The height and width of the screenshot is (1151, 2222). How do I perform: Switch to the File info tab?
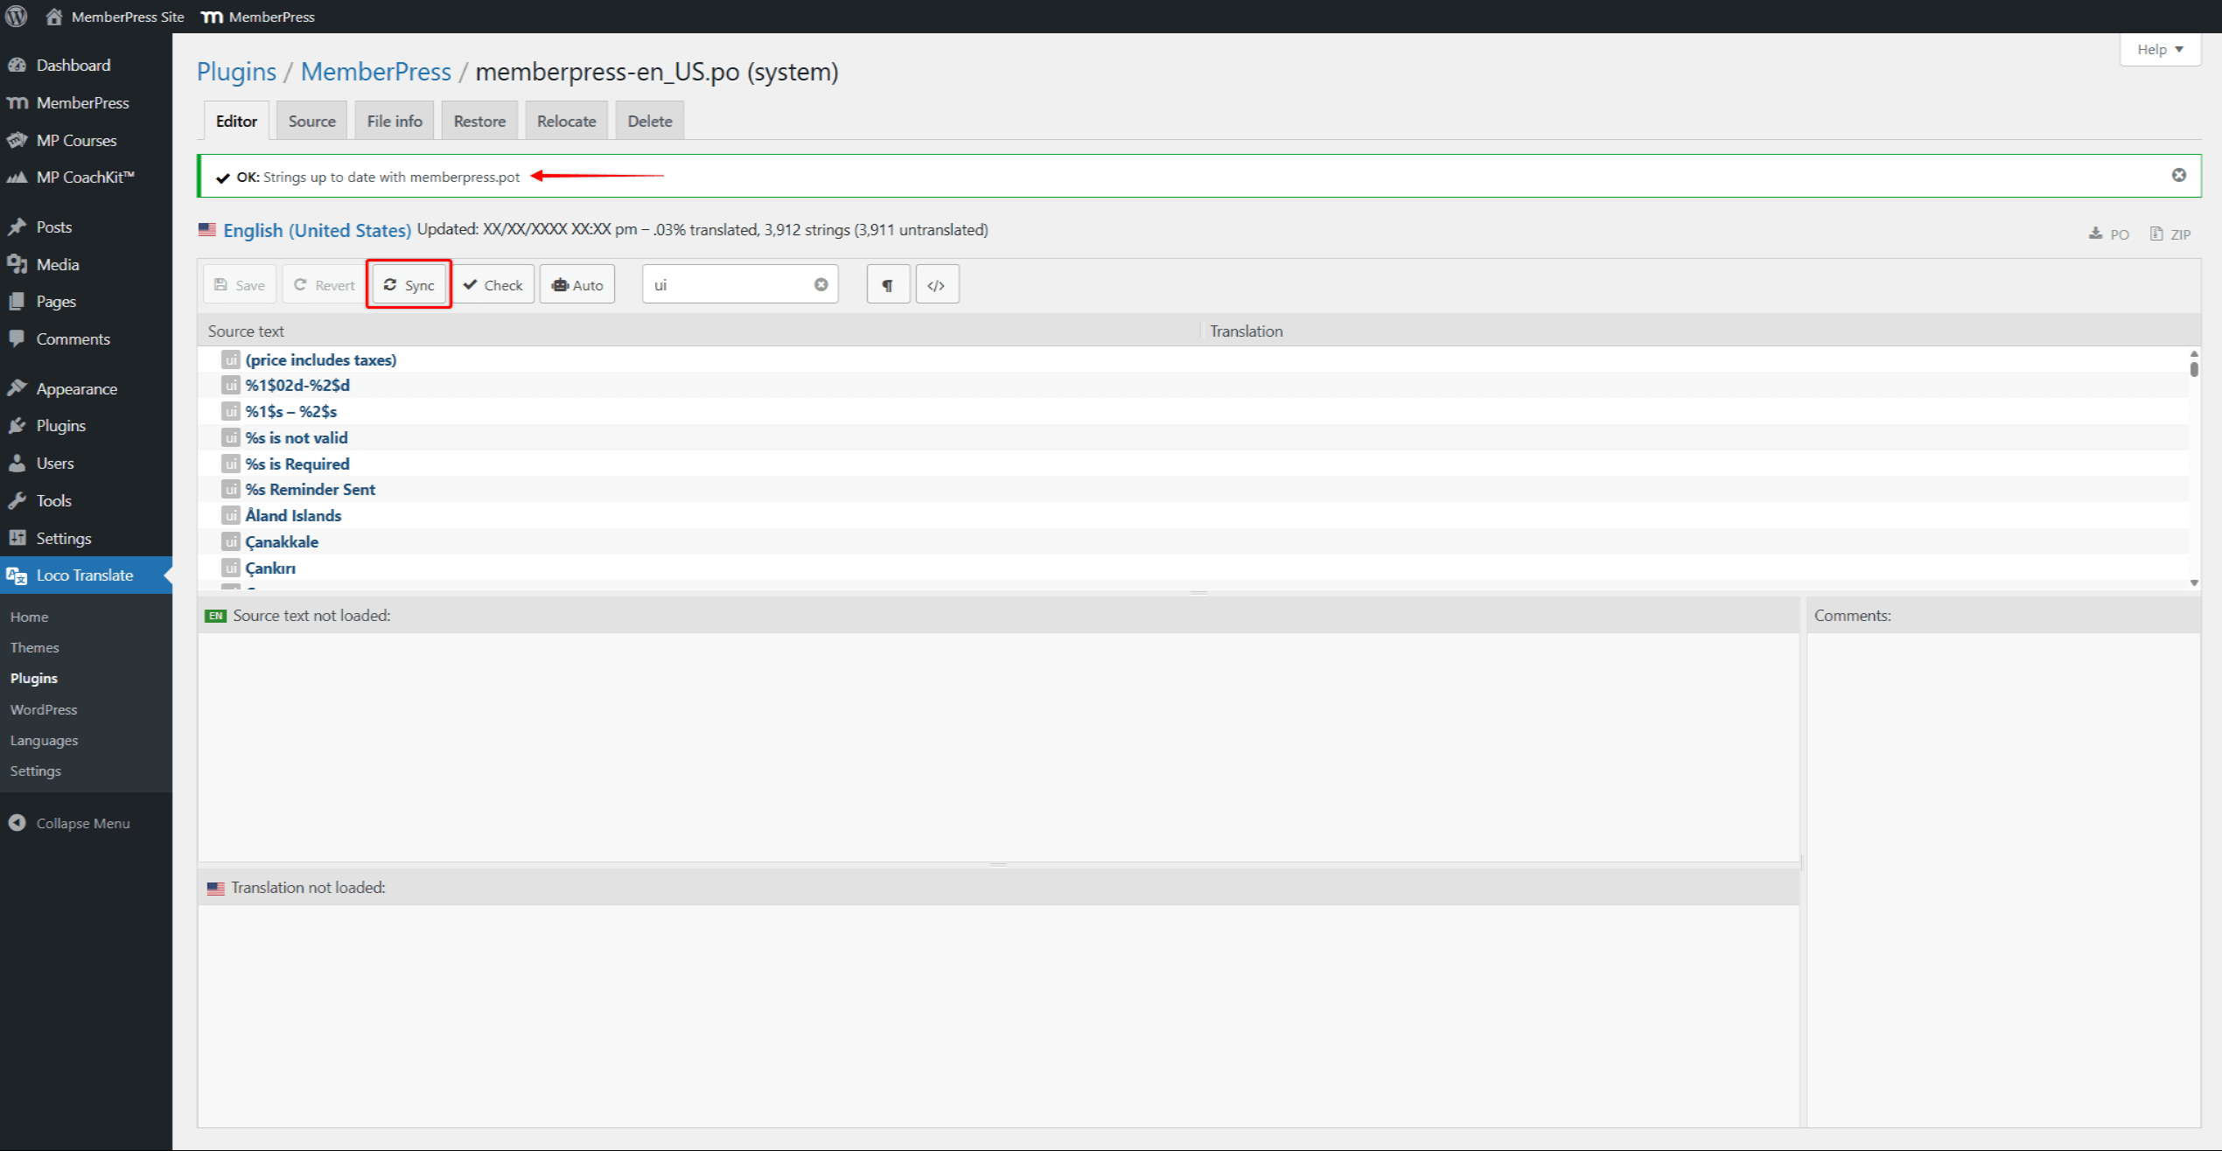pyautogui.click(x=394, y=121)
